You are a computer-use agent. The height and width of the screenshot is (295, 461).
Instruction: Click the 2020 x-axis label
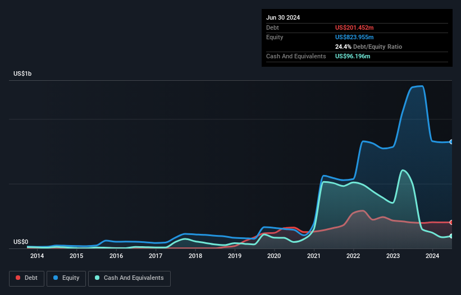pyautogui.click(x=274, y=256)
